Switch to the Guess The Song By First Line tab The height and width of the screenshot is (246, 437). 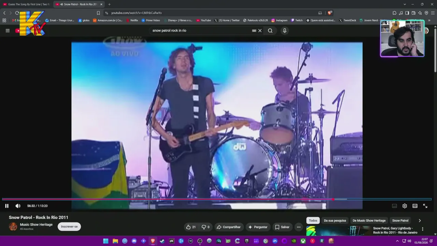click(x=26, y=4)
